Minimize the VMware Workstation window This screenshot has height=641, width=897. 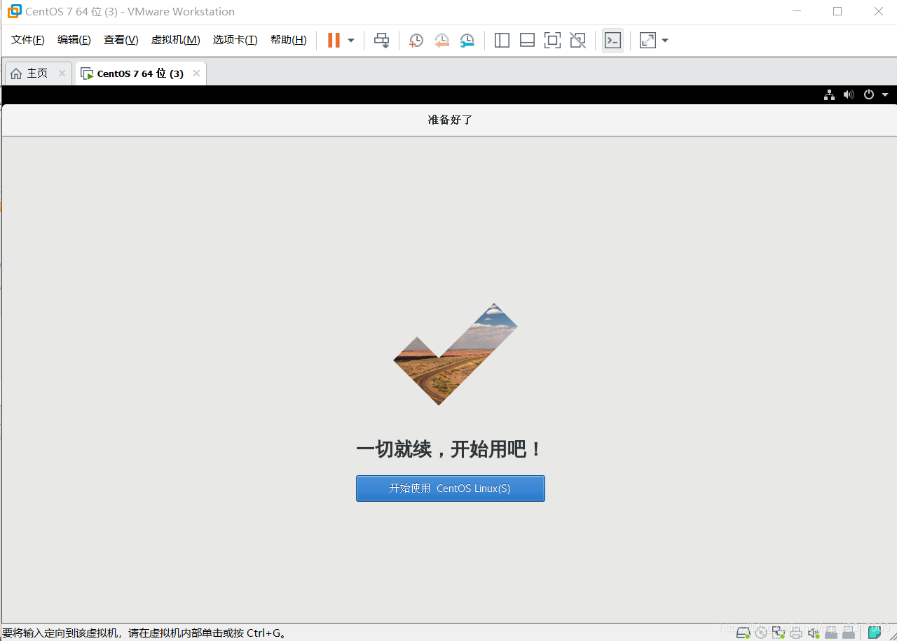click(x=796, y=11)
